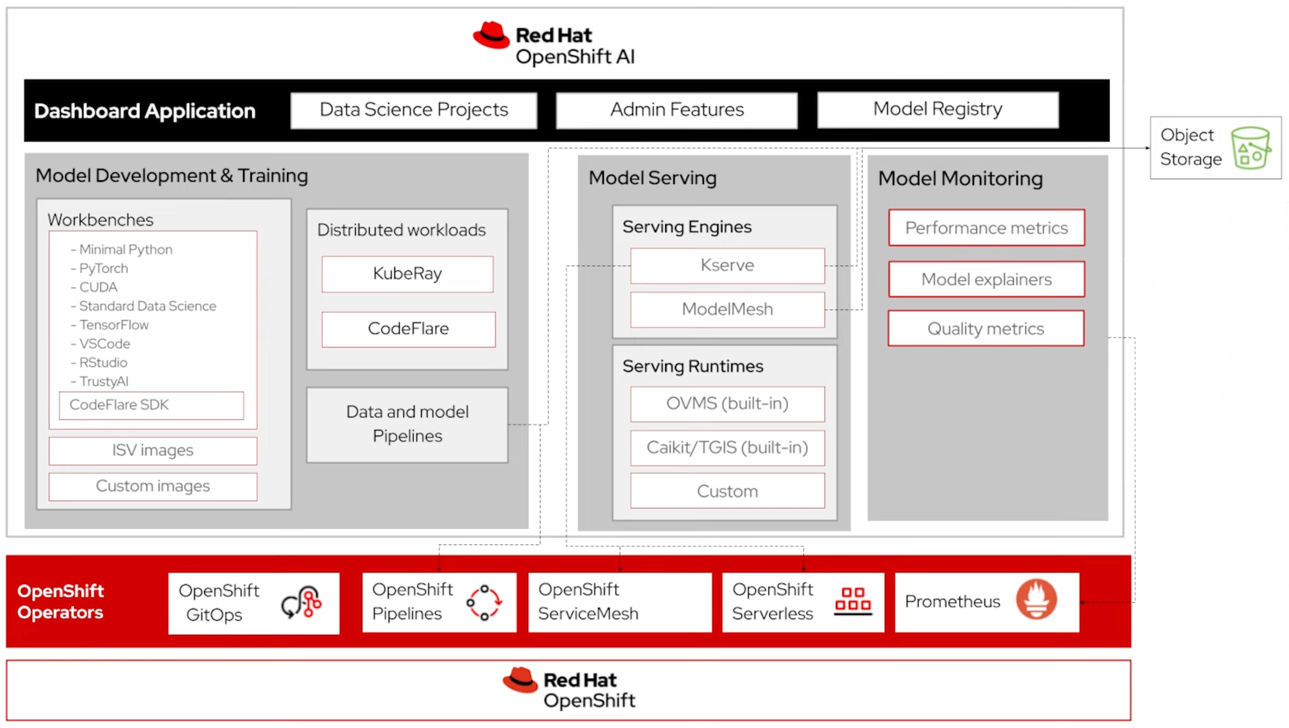Click the CodeFlare SDK box in Workbenches
This screenshot has width=1289, height=728.
[x=151, y=405]
